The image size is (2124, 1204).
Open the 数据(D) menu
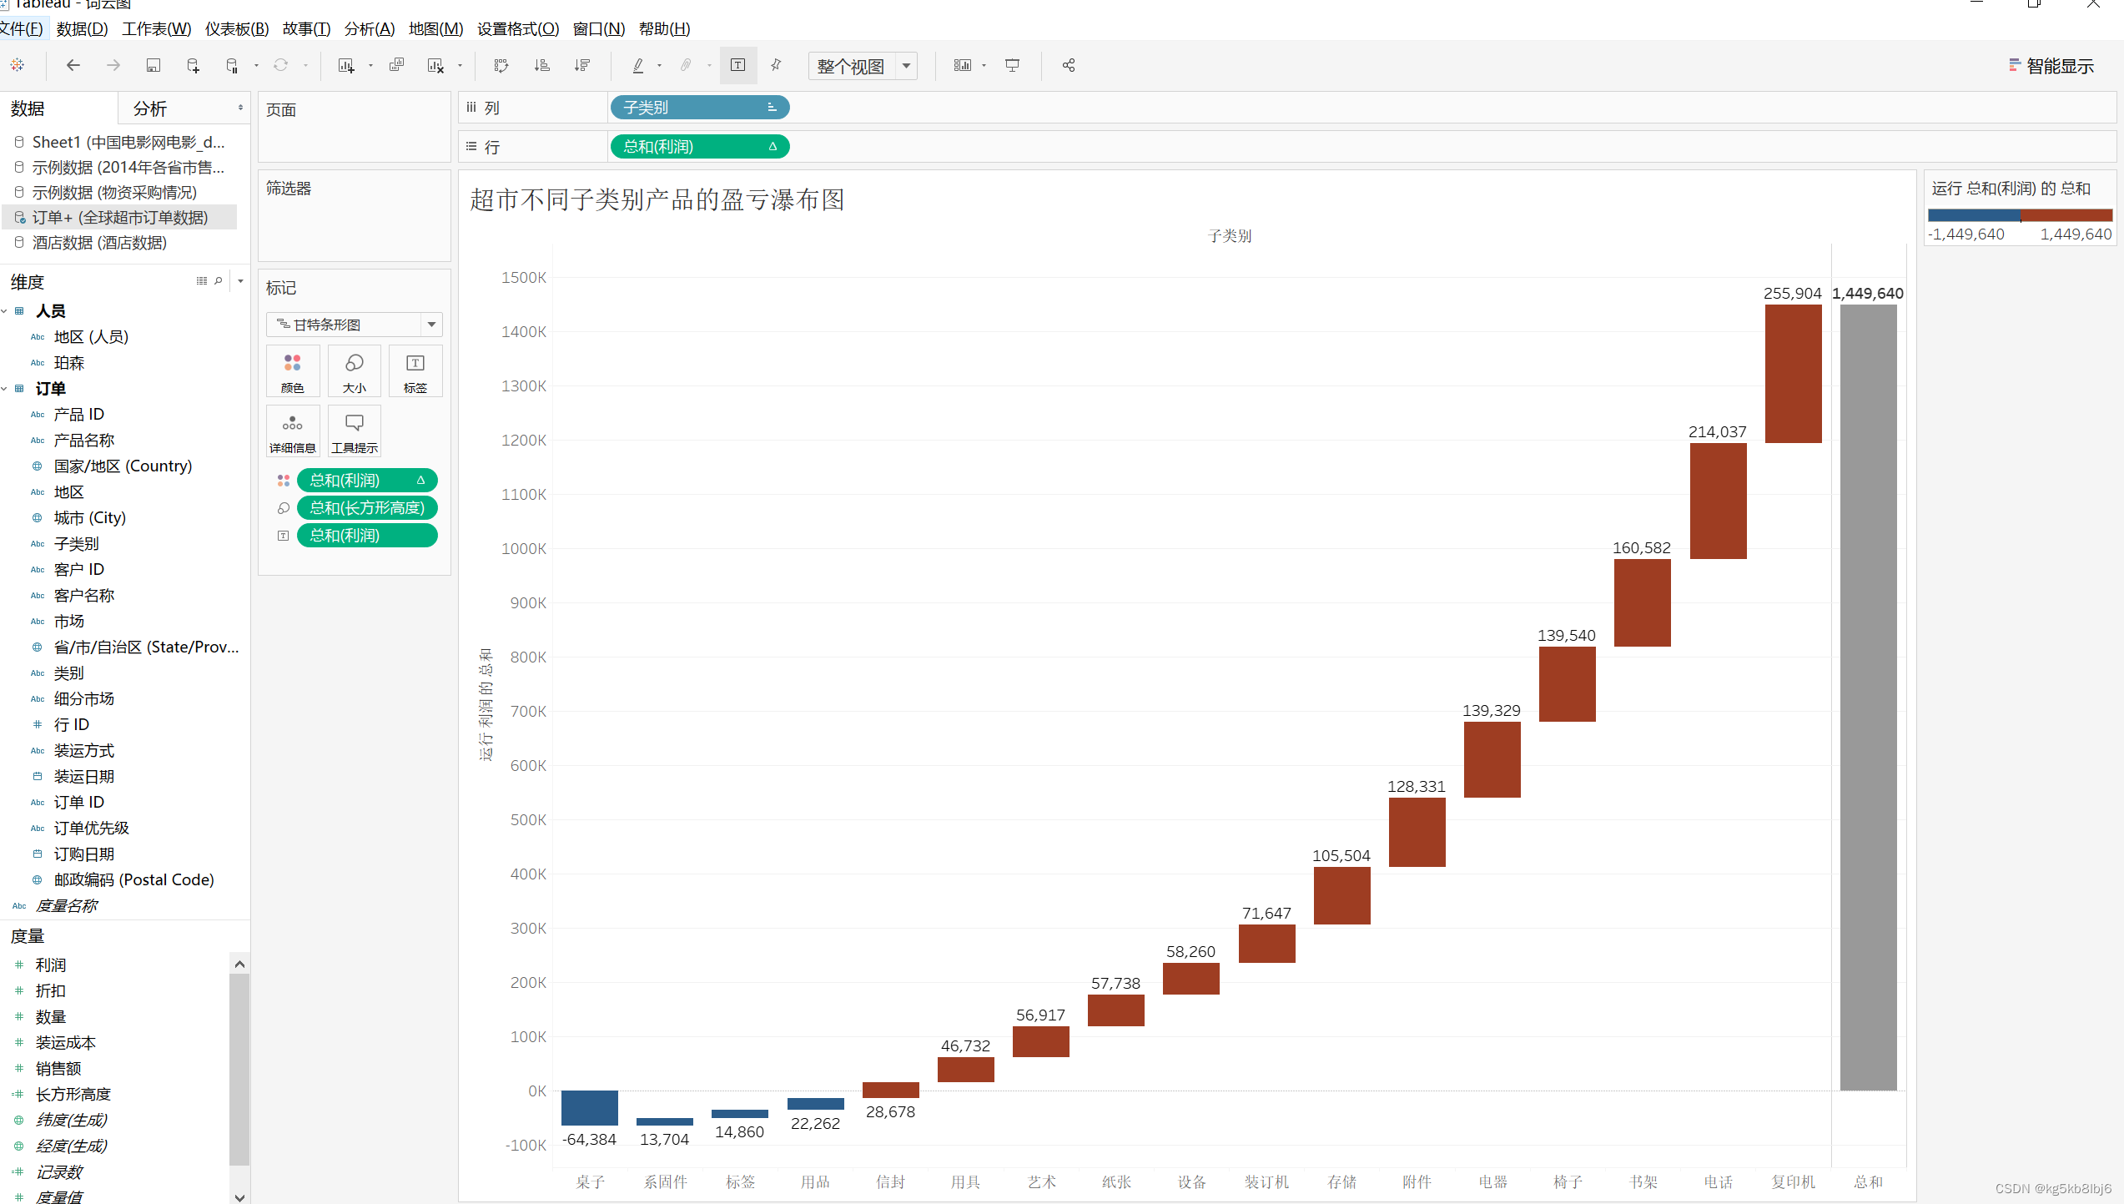coord(82,28)
